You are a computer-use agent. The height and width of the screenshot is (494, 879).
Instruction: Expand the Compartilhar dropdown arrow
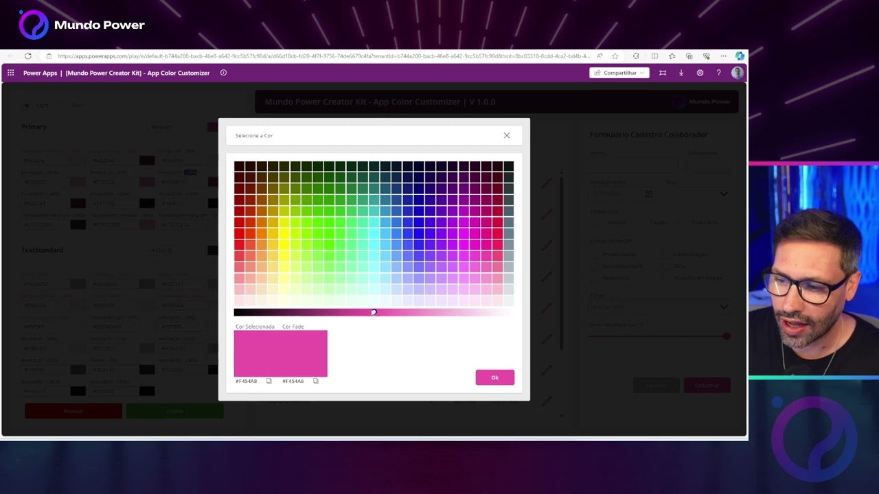[x=643, y=73]
